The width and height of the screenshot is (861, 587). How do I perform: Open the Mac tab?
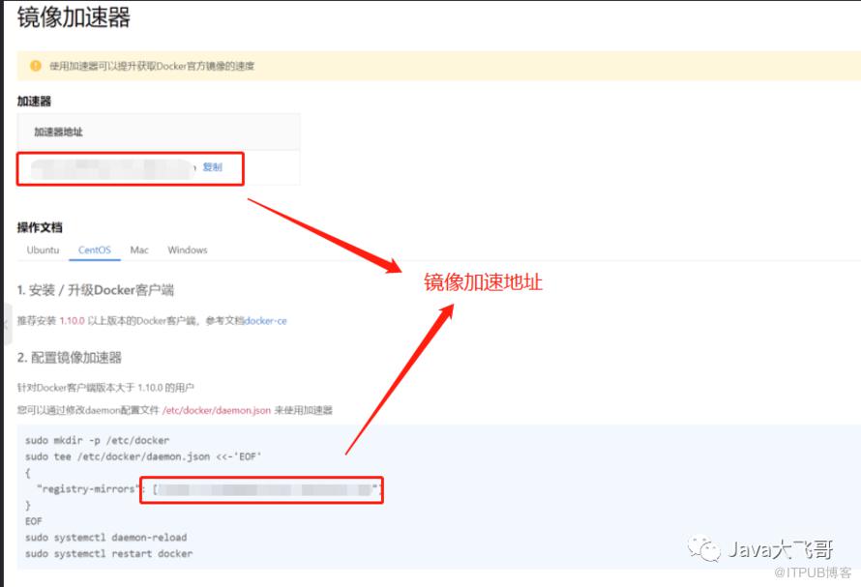coord(139,249)
